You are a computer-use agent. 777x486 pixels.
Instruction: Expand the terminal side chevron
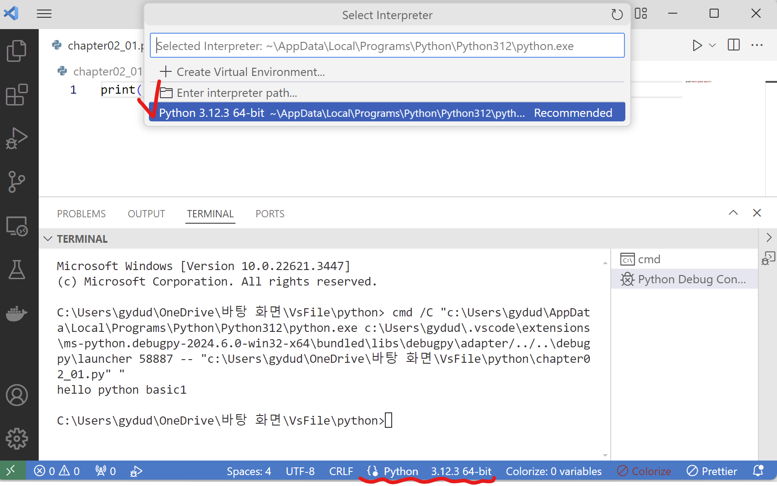click(769, 237)
